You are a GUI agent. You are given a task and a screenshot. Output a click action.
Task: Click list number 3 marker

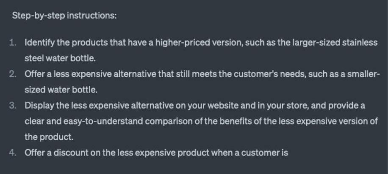13,106
